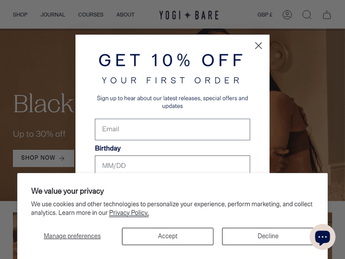Click the hero photo right of popup
This screenshot has width=345, height=259.
pos(304,115)
